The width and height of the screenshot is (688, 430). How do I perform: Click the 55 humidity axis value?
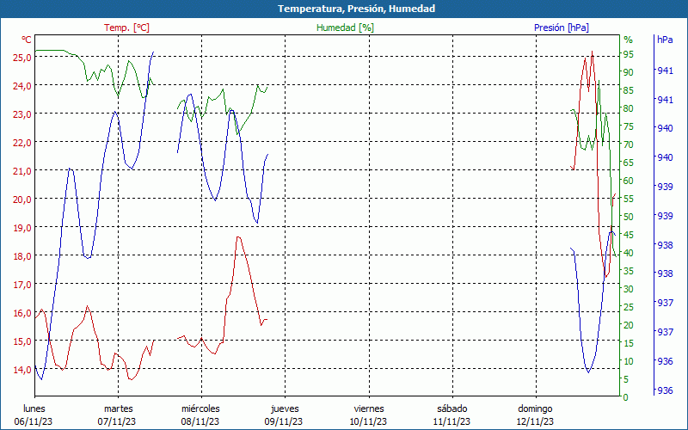point(629,199)
